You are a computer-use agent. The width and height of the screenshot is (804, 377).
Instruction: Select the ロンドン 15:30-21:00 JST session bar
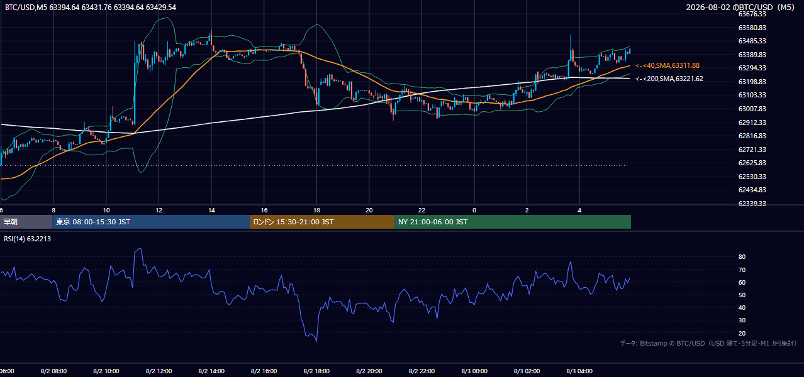(322, 222)
